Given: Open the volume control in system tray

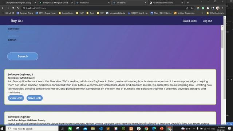Looking at the screenshot, I should [x=209, y=128].
